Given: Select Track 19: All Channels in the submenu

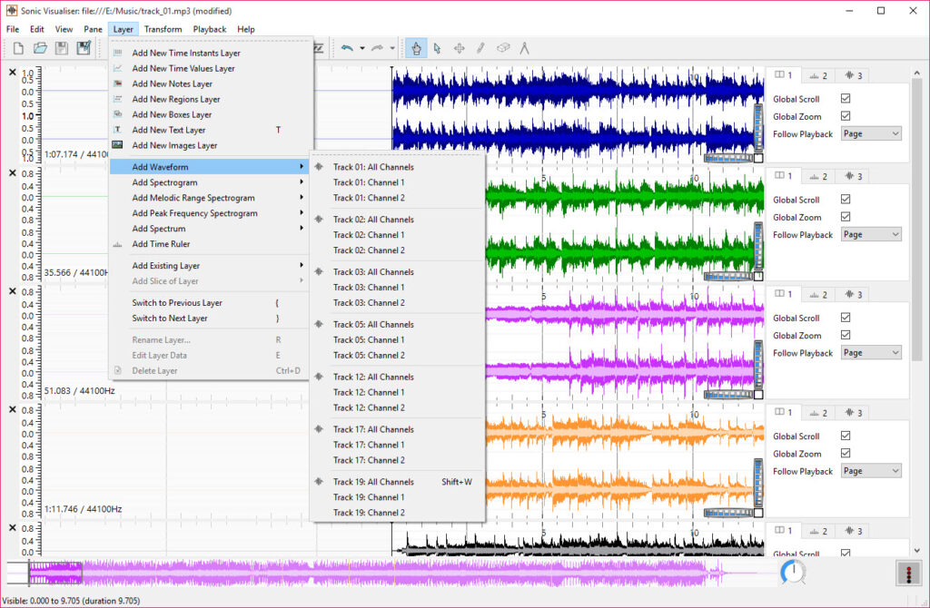Looking at the screenshot, I should coord(398,483).
